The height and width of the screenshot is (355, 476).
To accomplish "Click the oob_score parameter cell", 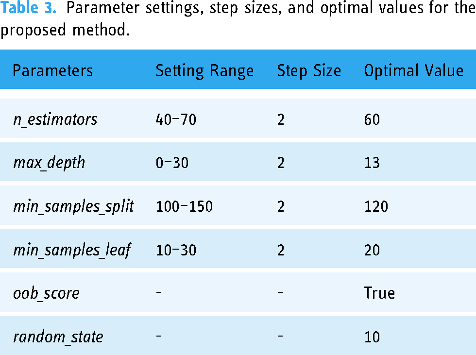I will pyautogui.click(x=46, y=294).
